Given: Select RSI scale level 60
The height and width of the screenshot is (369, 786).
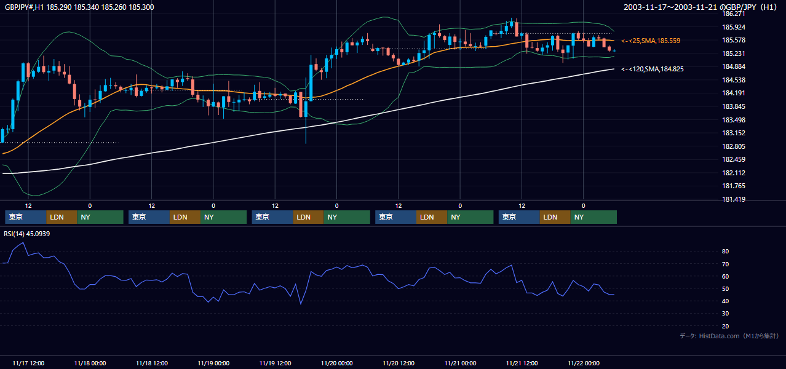Looking at the screenshot, I should click(x=726, y=276).
